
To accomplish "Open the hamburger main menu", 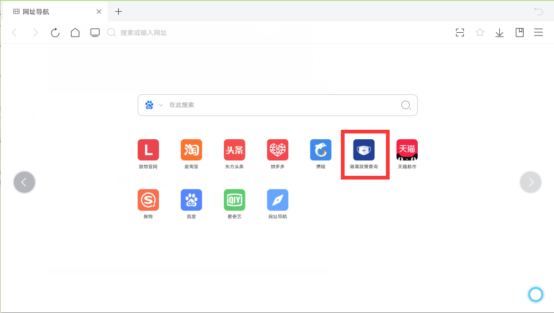I will tap(539, 33).
